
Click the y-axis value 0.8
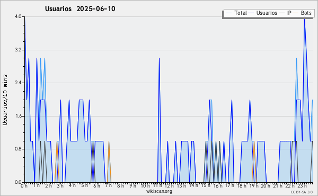click(x=18, y=149)
